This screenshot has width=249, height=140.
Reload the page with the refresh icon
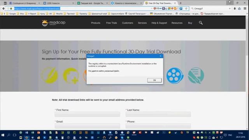pos(186,9)
